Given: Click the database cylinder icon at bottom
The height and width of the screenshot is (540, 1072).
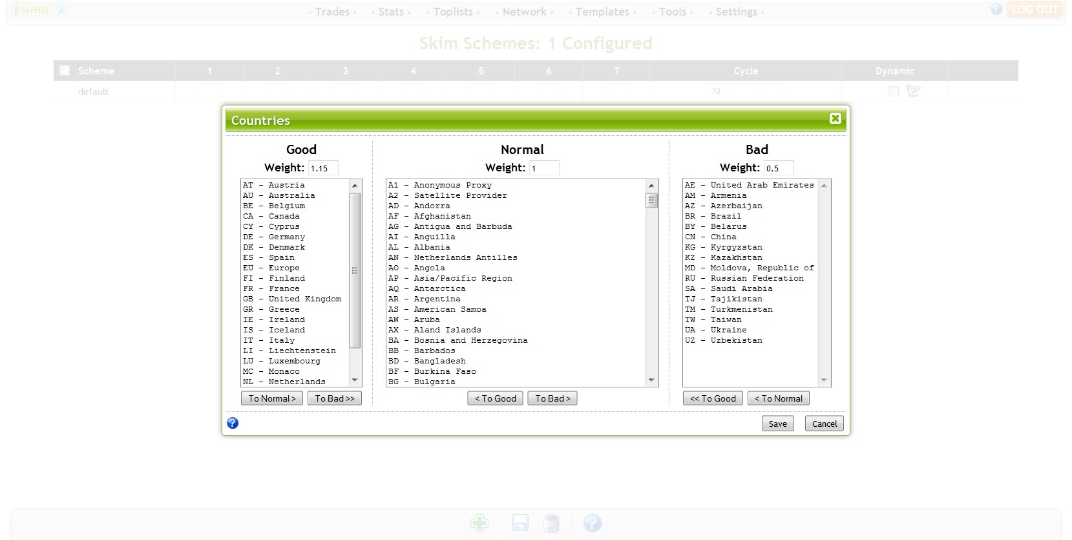Looking at the screenshot, I should 551,523.
